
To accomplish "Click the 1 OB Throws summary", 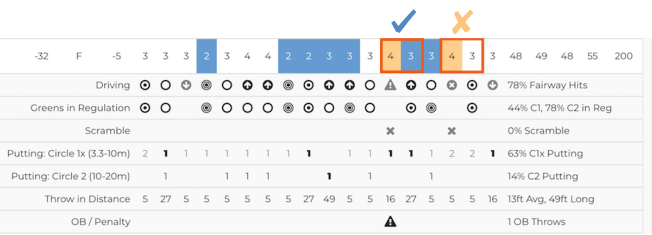I will 535,221.
